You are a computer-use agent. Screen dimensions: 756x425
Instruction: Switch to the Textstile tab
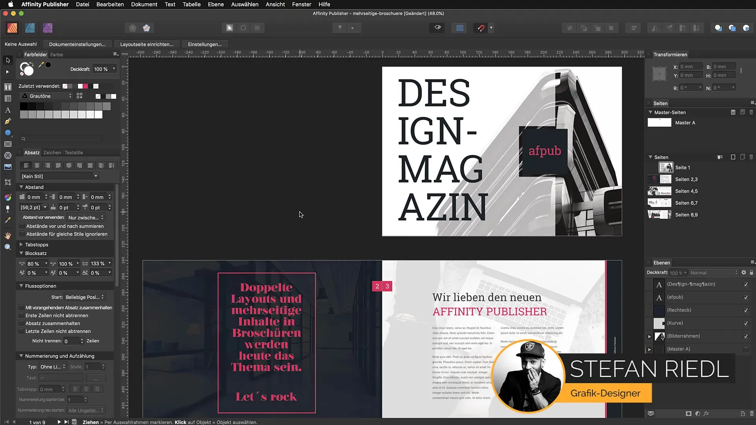click(74, 153)
